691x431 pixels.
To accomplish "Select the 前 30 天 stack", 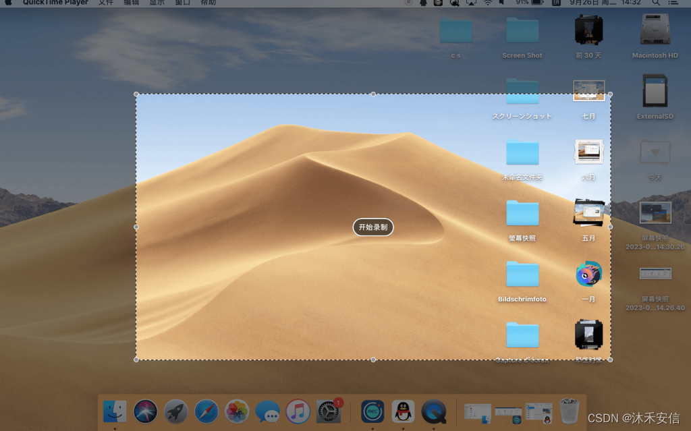I will tap(588, 30).
